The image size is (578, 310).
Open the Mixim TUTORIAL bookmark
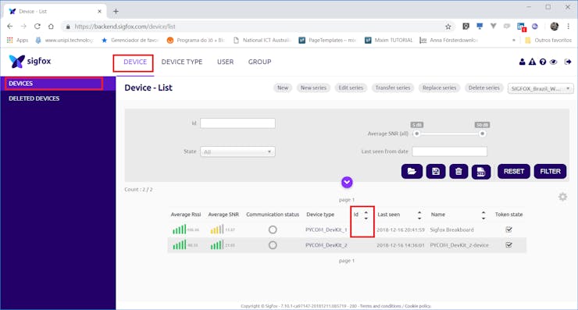389,40
